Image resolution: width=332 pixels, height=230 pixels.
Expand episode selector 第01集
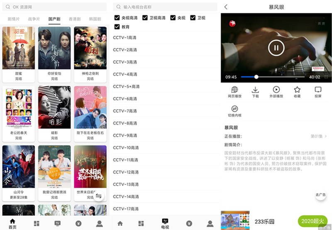(319, 136)
